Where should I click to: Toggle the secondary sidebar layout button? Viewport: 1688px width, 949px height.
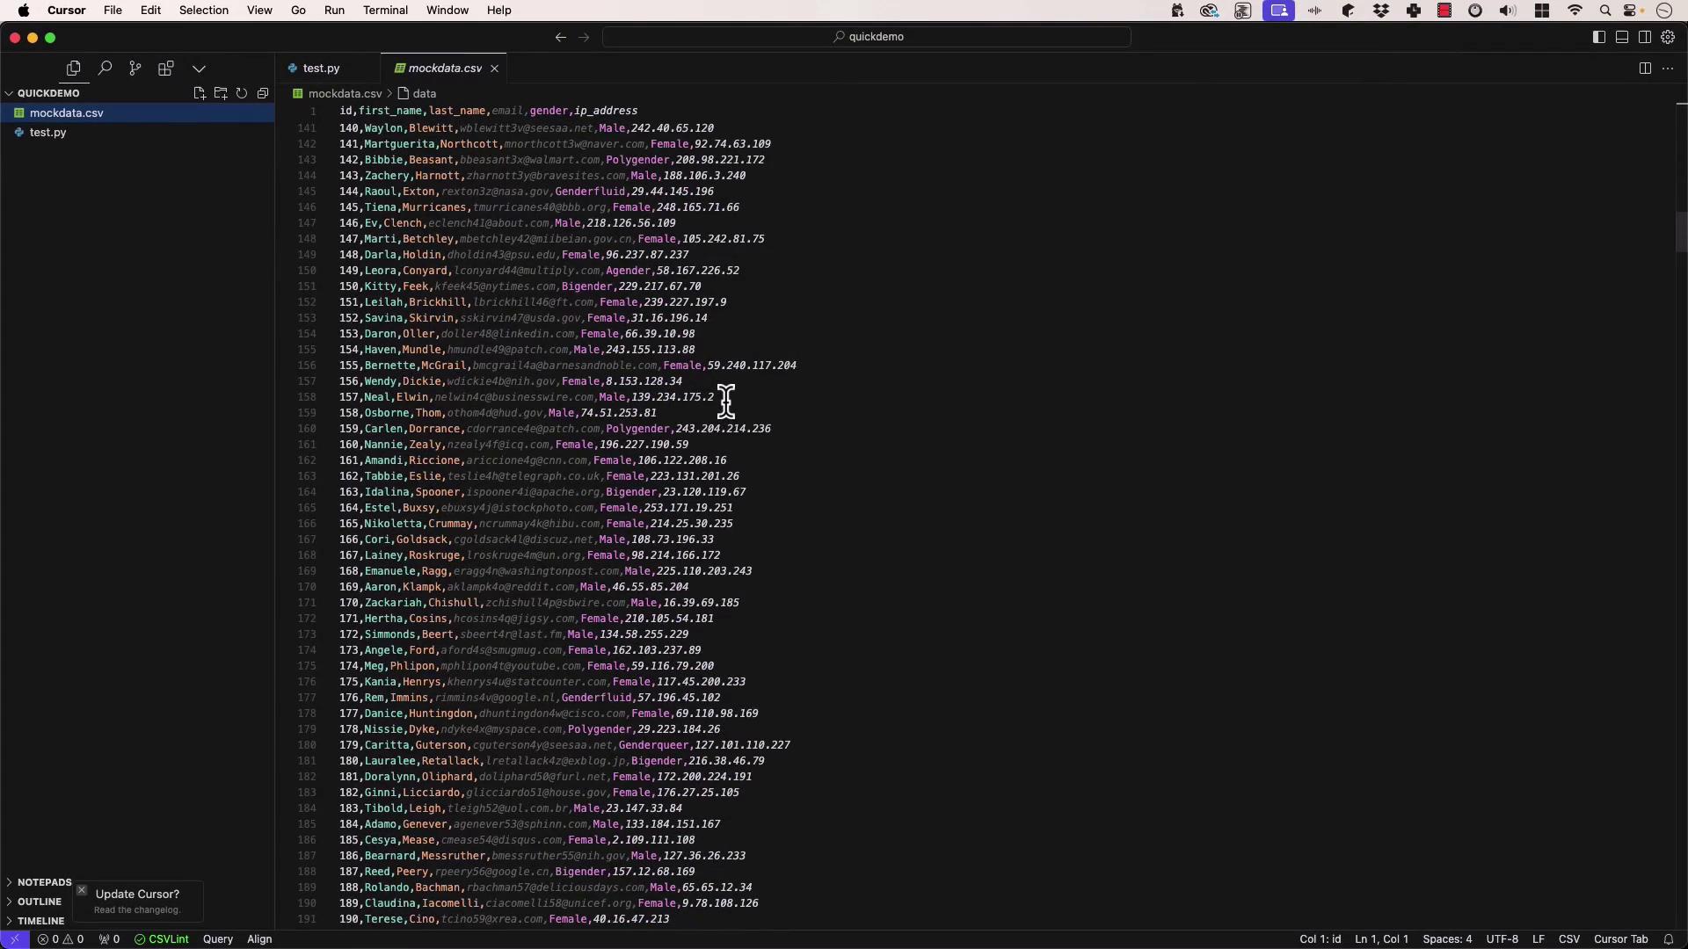1645,37
